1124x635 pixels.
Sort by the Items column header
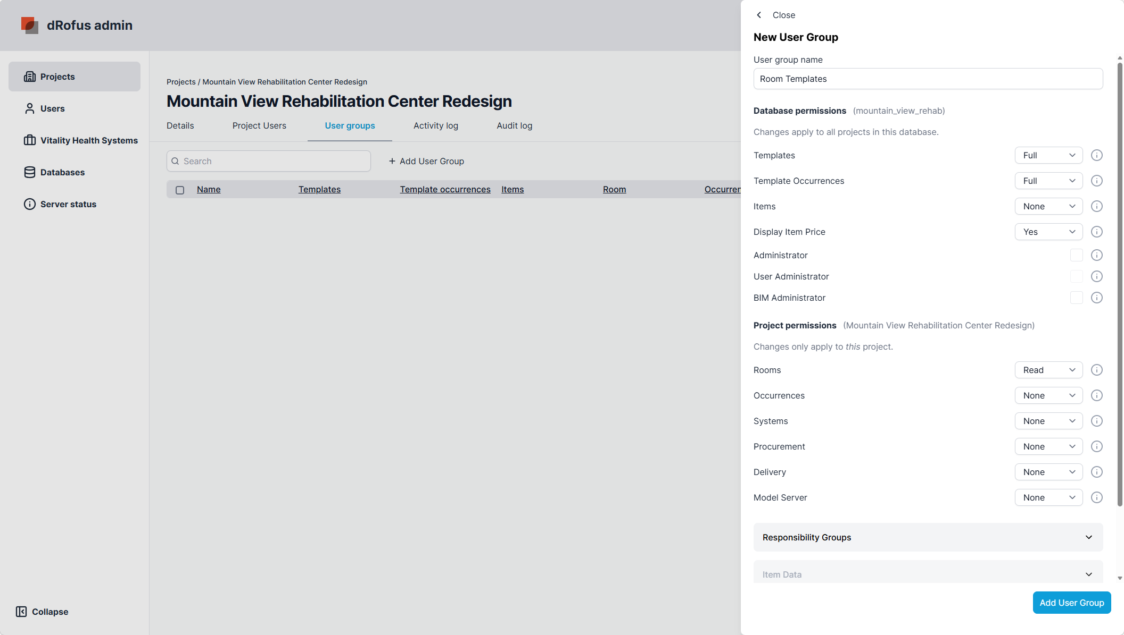(x=513, y=189)
